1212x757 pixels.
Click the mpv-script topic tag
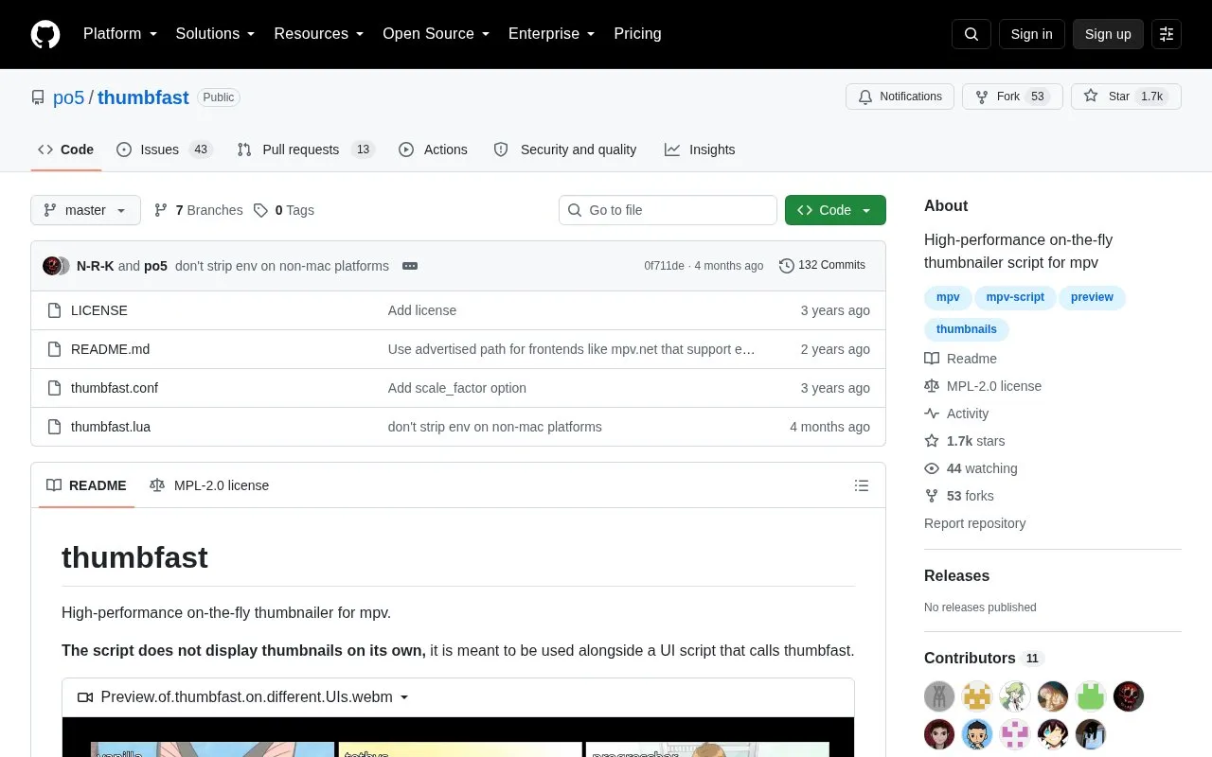pos(1015,297)
